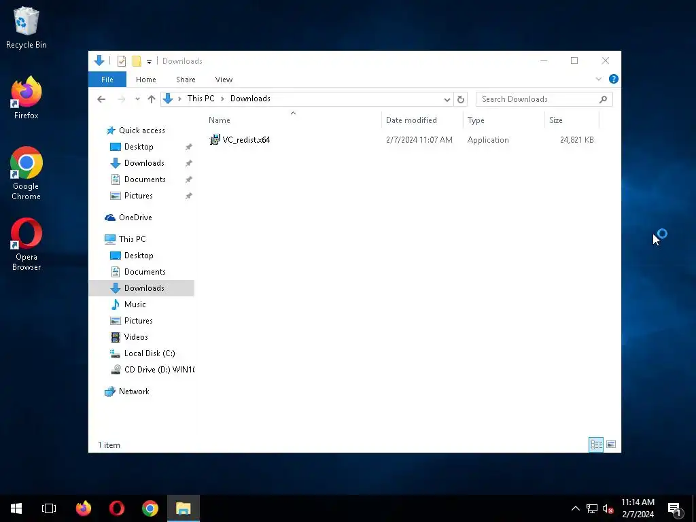Switch to Large icons view layout
Image resolution: width=696 pixels, height=522 pixels.
(x=611, y=445)
